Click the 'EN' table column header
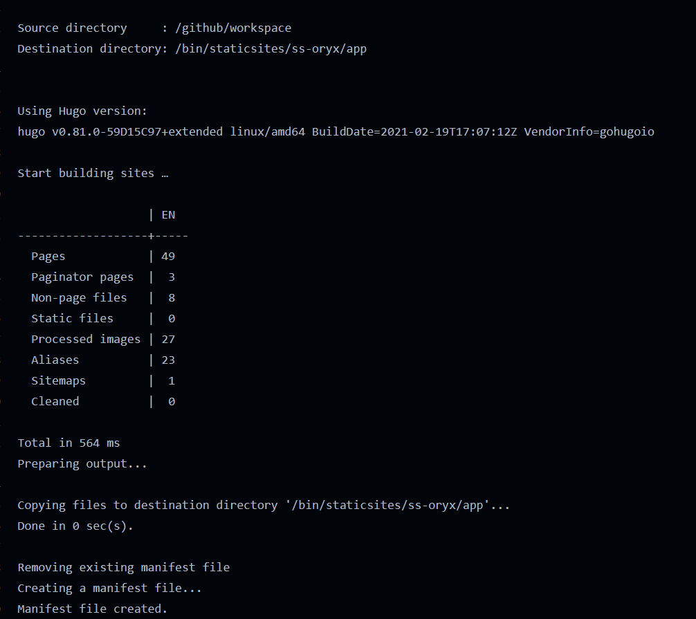 pos(168,215)
